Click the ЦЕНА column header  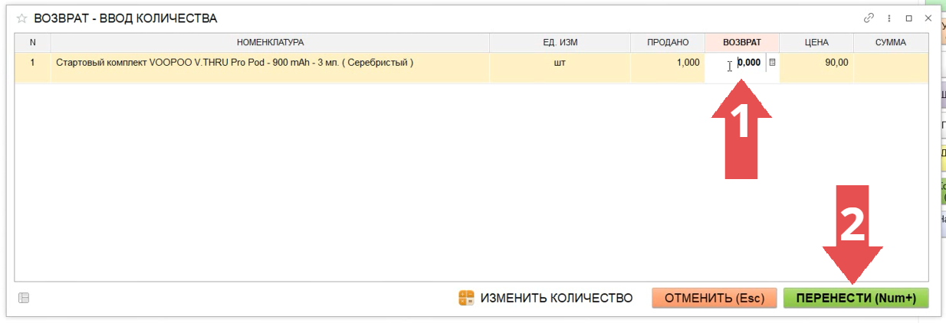point(816,43)
